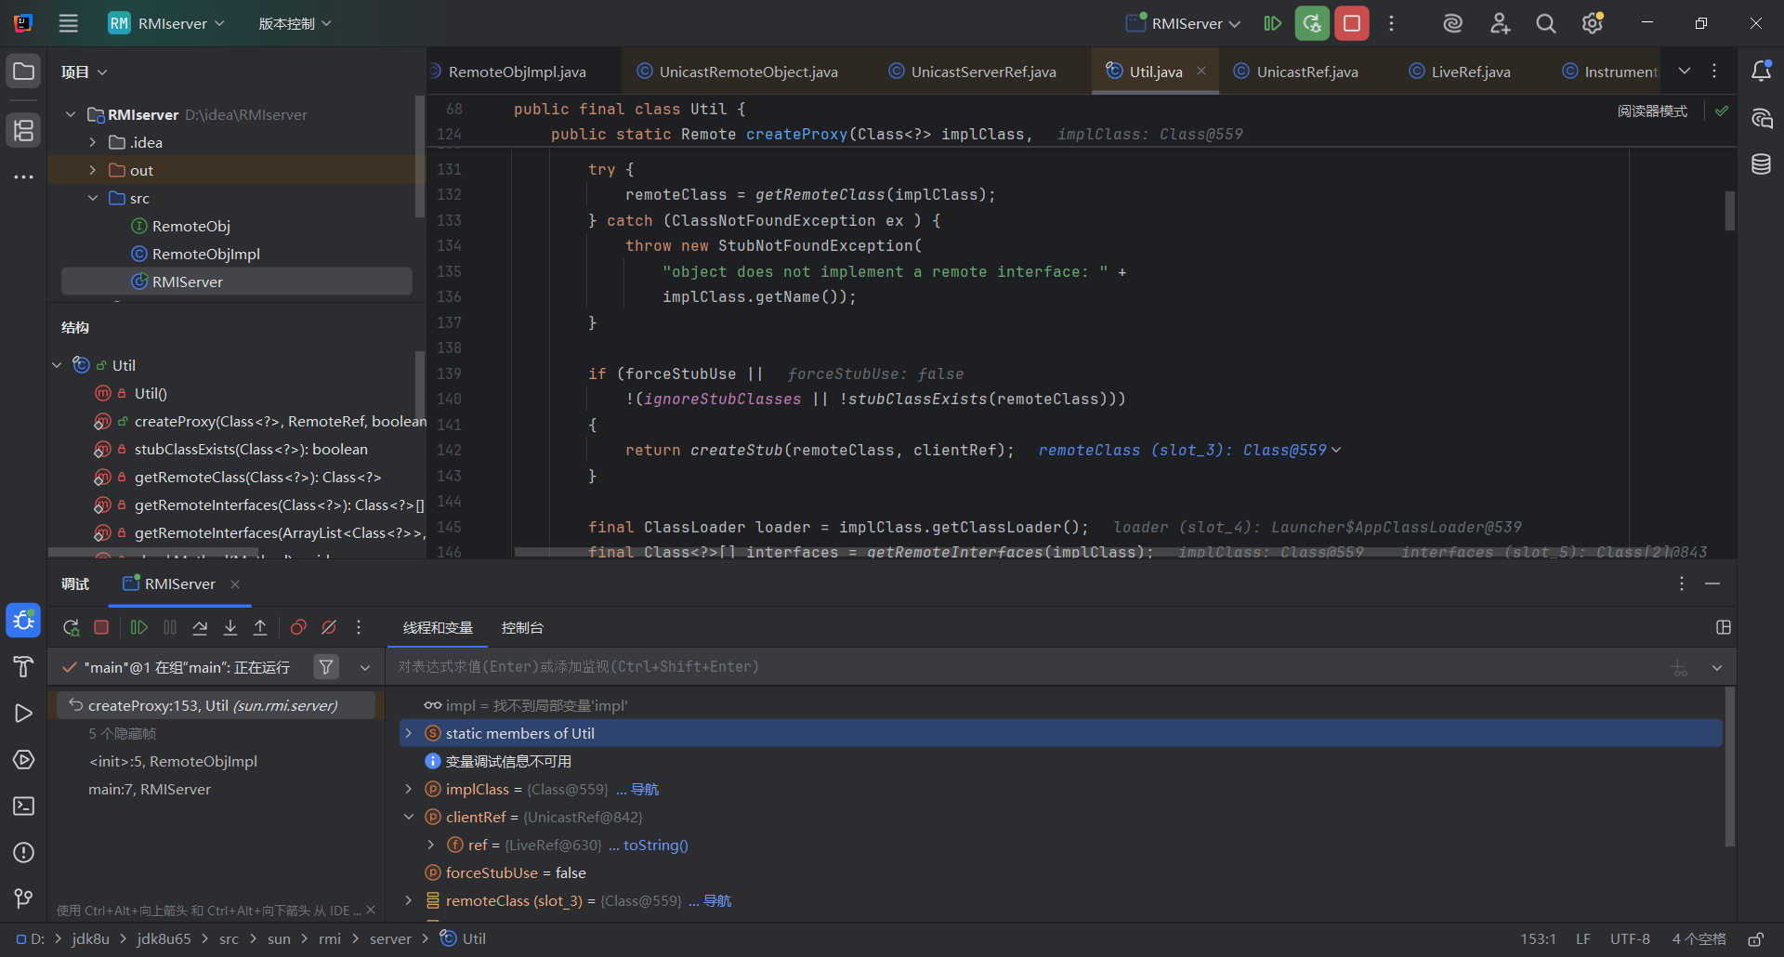Click the toString() link for ref variable
The height and width of the screenshot is (957, 1784).
tap(655, 845)
